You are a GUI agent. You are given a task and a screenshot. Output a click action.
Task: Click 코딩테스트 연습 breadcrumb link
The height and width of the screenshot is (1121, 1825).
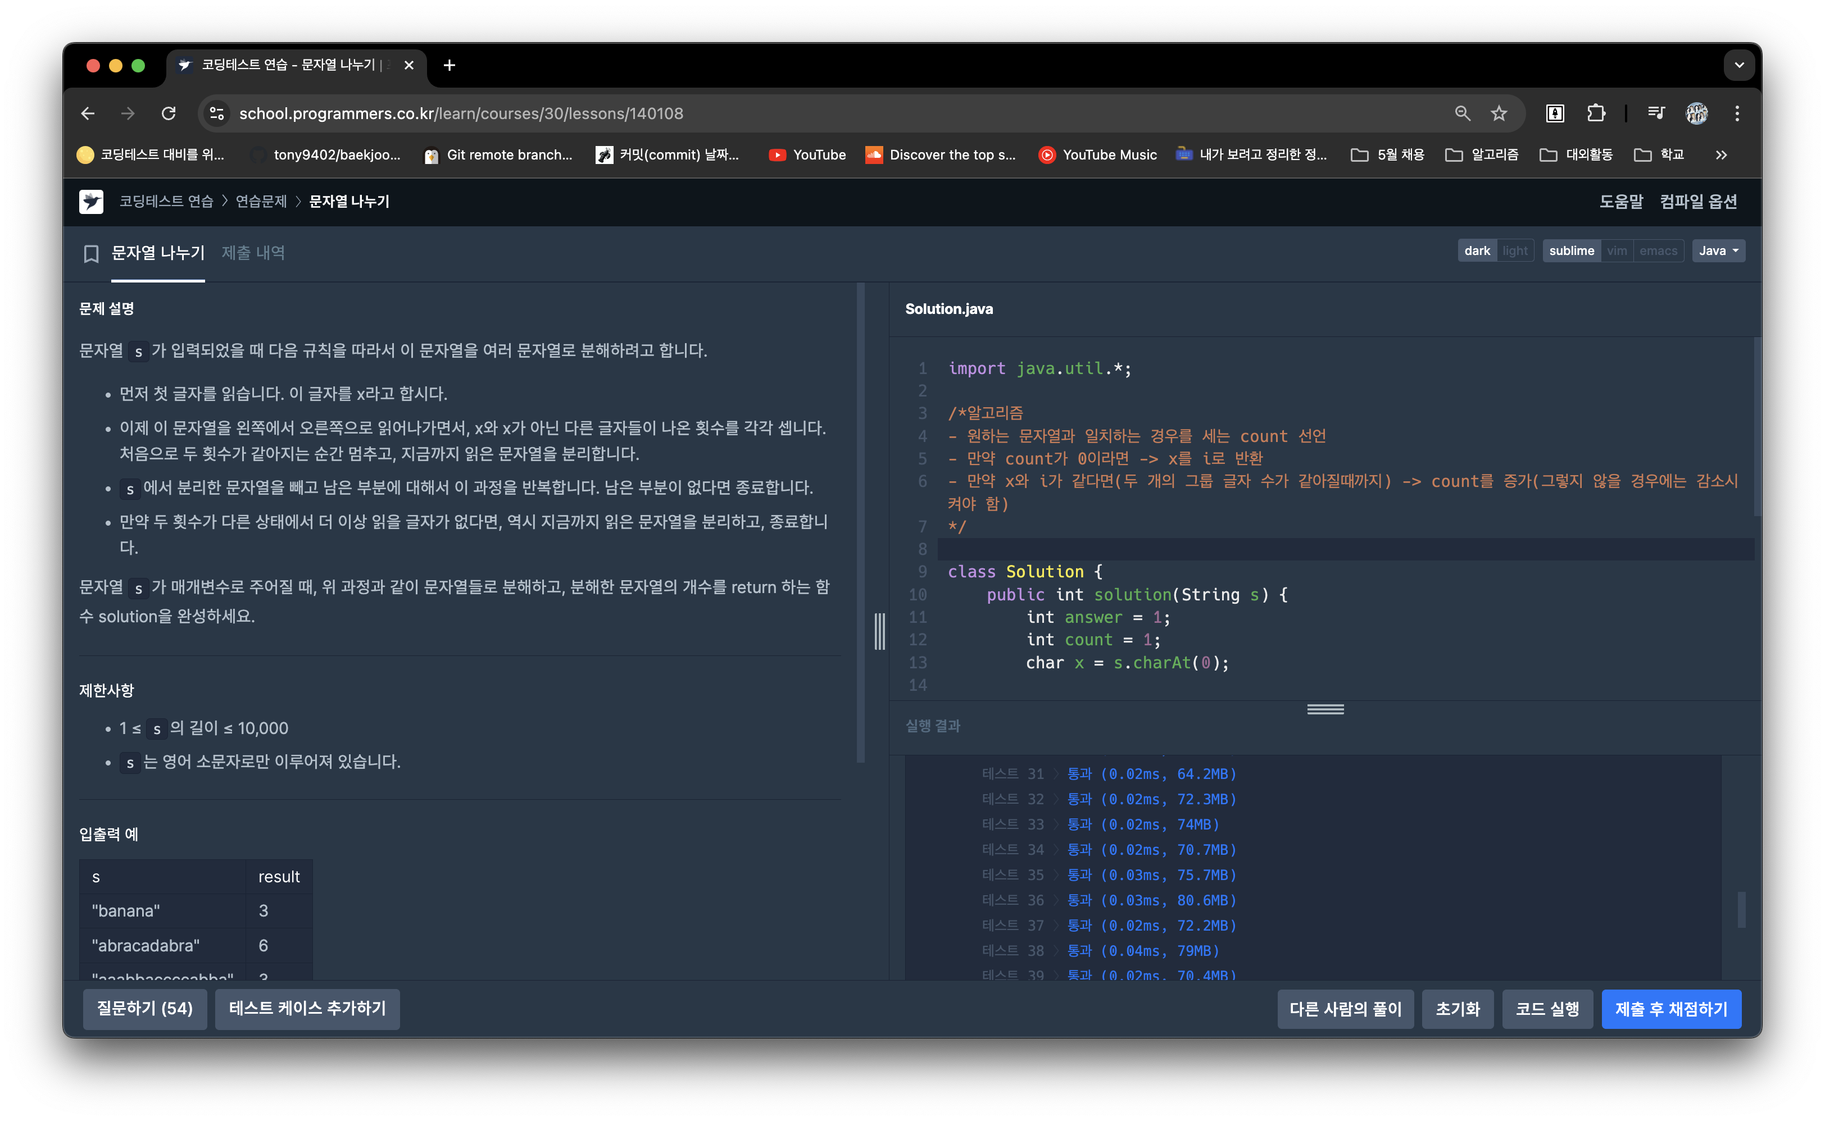point(166,202)
